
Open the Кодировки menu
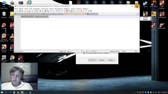pos(36,9)
